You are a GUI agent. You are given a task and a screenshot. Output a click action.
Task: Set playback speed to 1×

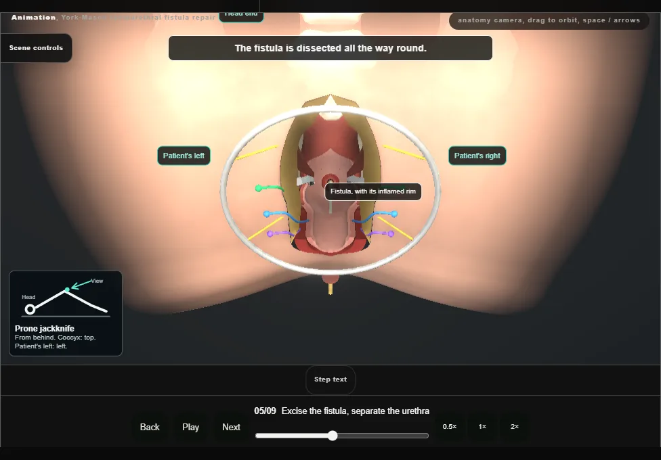[482, 427]
